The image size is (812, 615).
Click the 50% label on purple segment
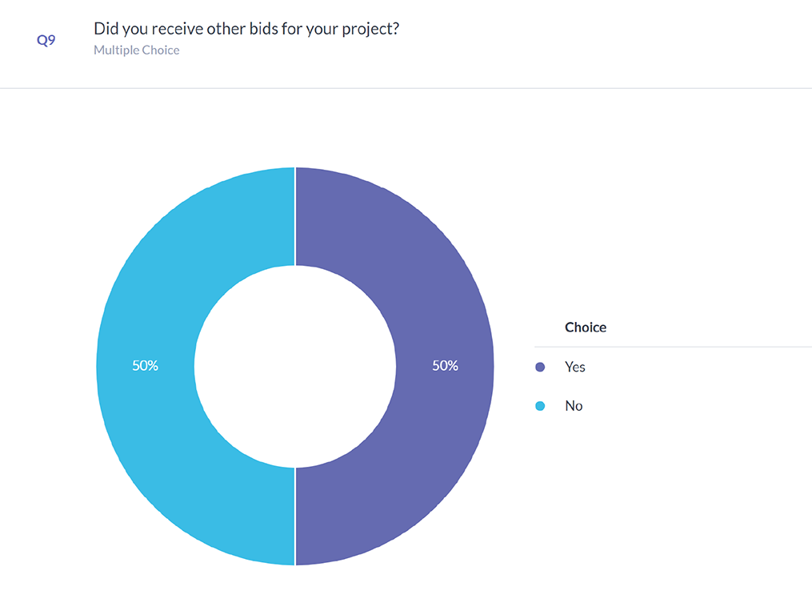pos(445,365)
